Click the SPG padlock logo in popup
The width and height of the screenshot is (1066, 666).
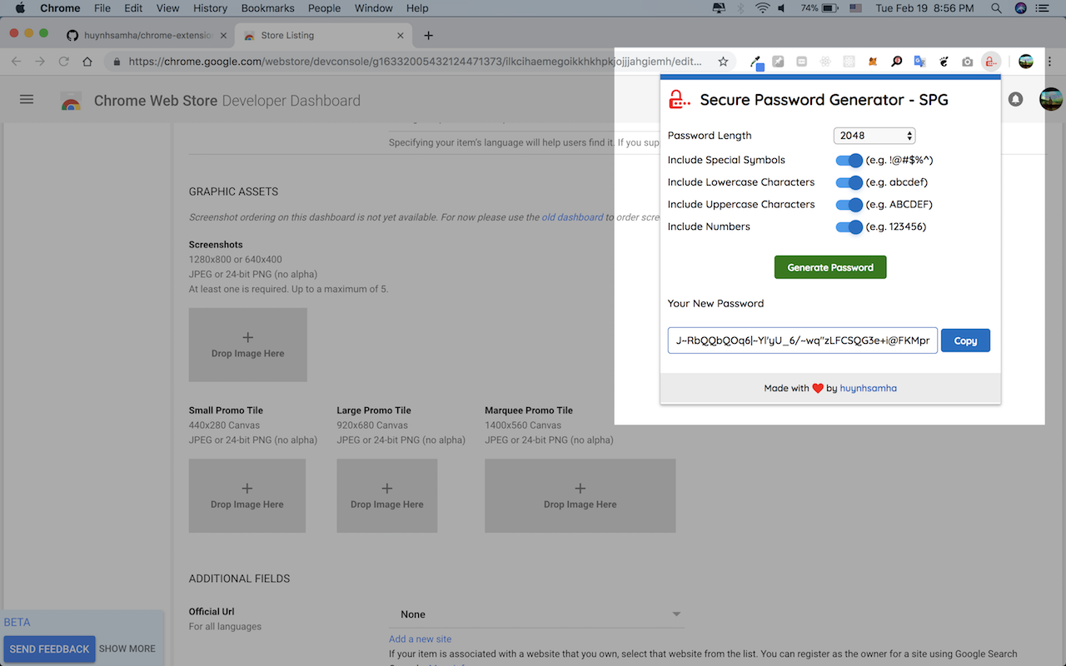pos(680,100)
